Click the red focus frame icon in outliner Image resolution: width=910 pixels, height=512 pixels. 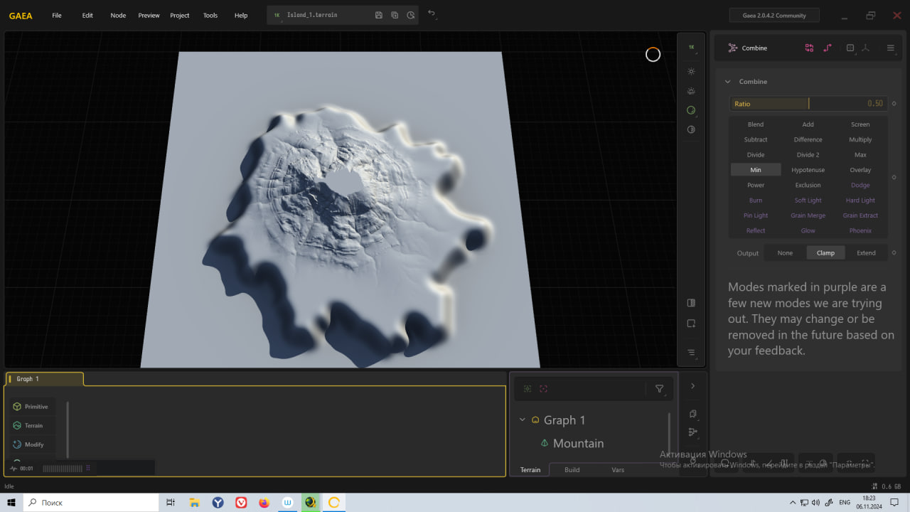[x=544, y=389]
